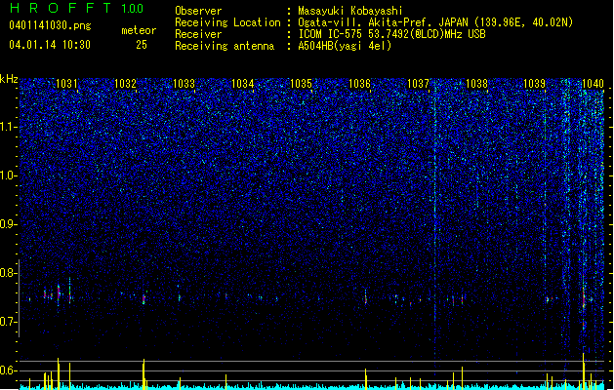
Task: Click the 'Receiver' label
Action: 198,34
